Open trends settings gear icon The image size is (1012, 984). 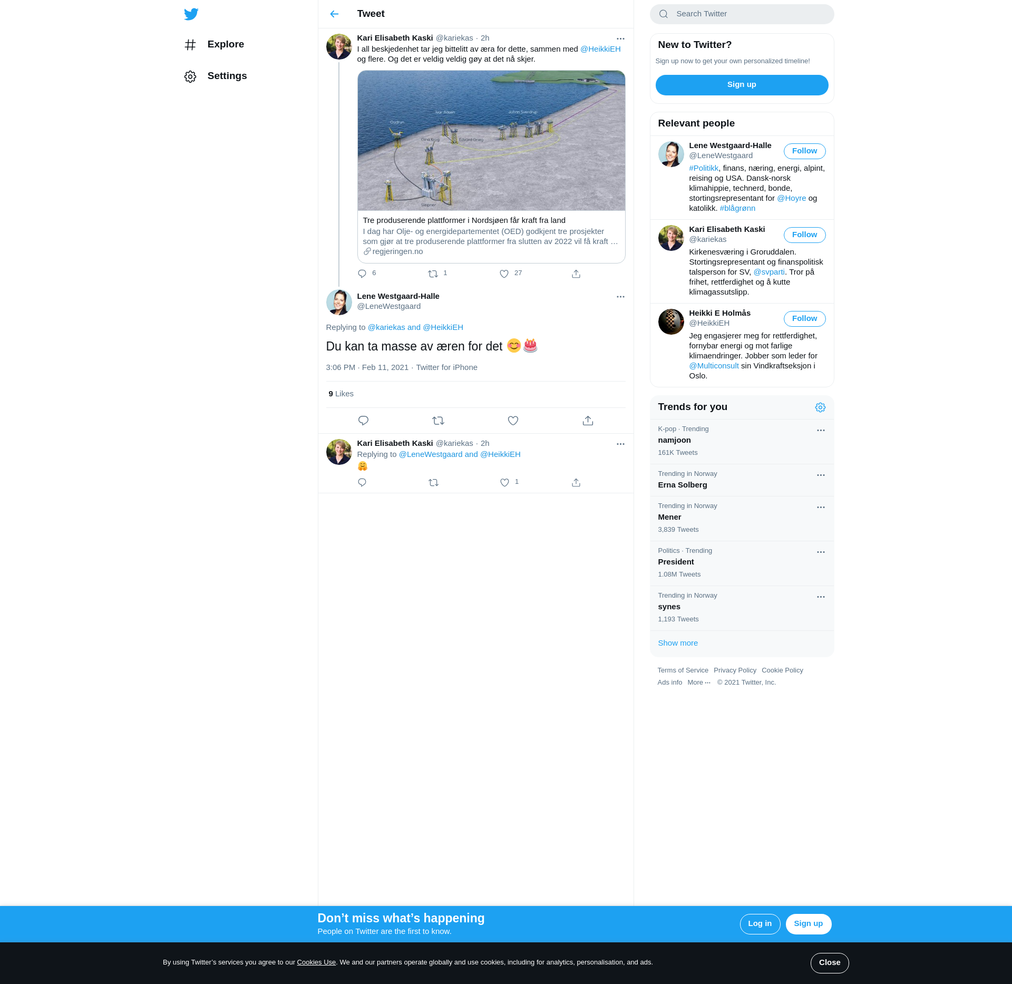pyautogui.click(x=820, y=407)
